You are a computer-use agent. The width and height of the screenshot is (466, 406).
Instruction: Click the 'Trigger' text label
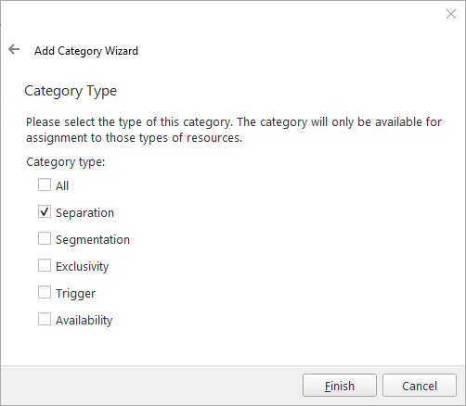(x=75, y=294)
